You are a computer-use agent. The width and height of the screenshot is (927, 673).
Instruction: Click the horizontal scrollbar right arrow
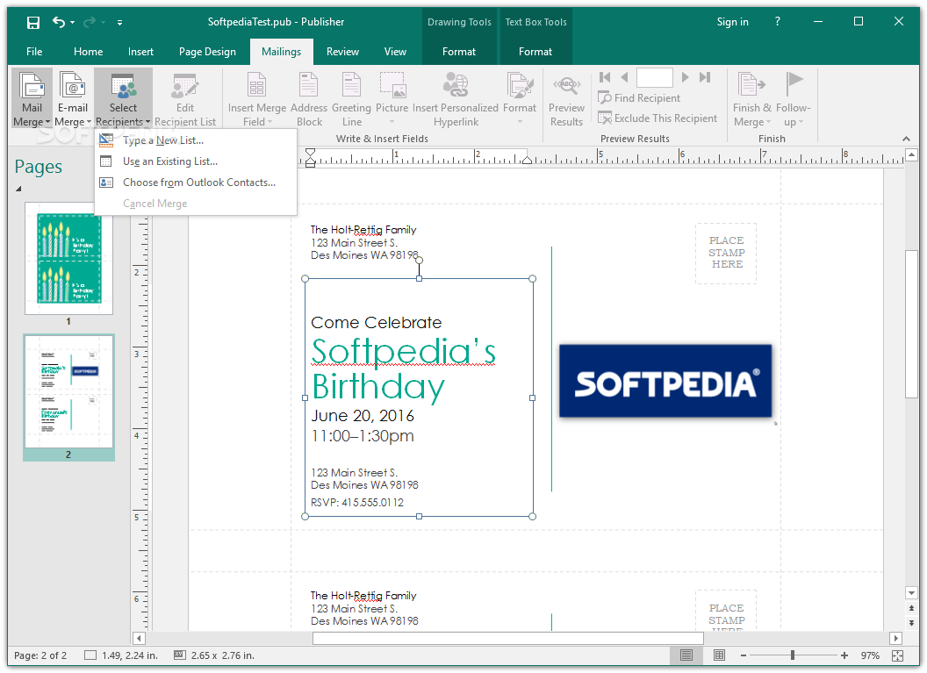(x=895, y=638)
